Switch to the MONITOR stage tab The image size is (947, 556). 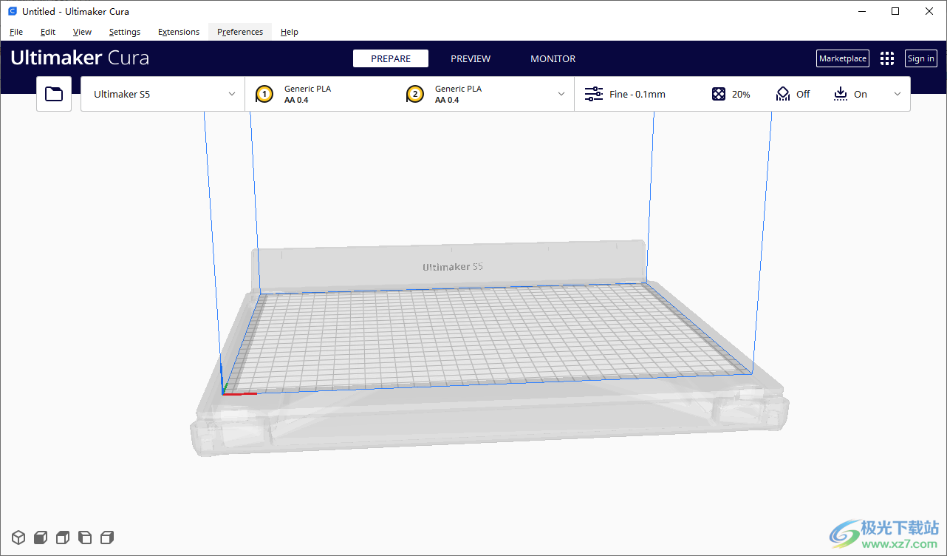coord(553,58)
